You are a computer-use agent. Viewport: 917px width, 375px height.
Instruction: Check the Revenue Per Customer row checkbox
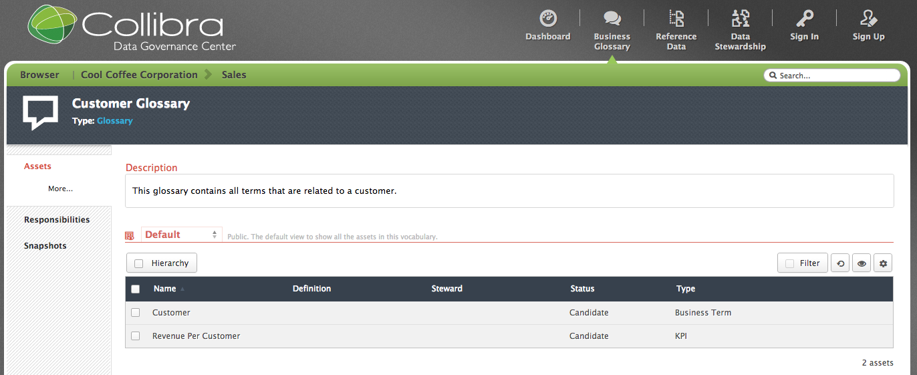click(136, 336)
